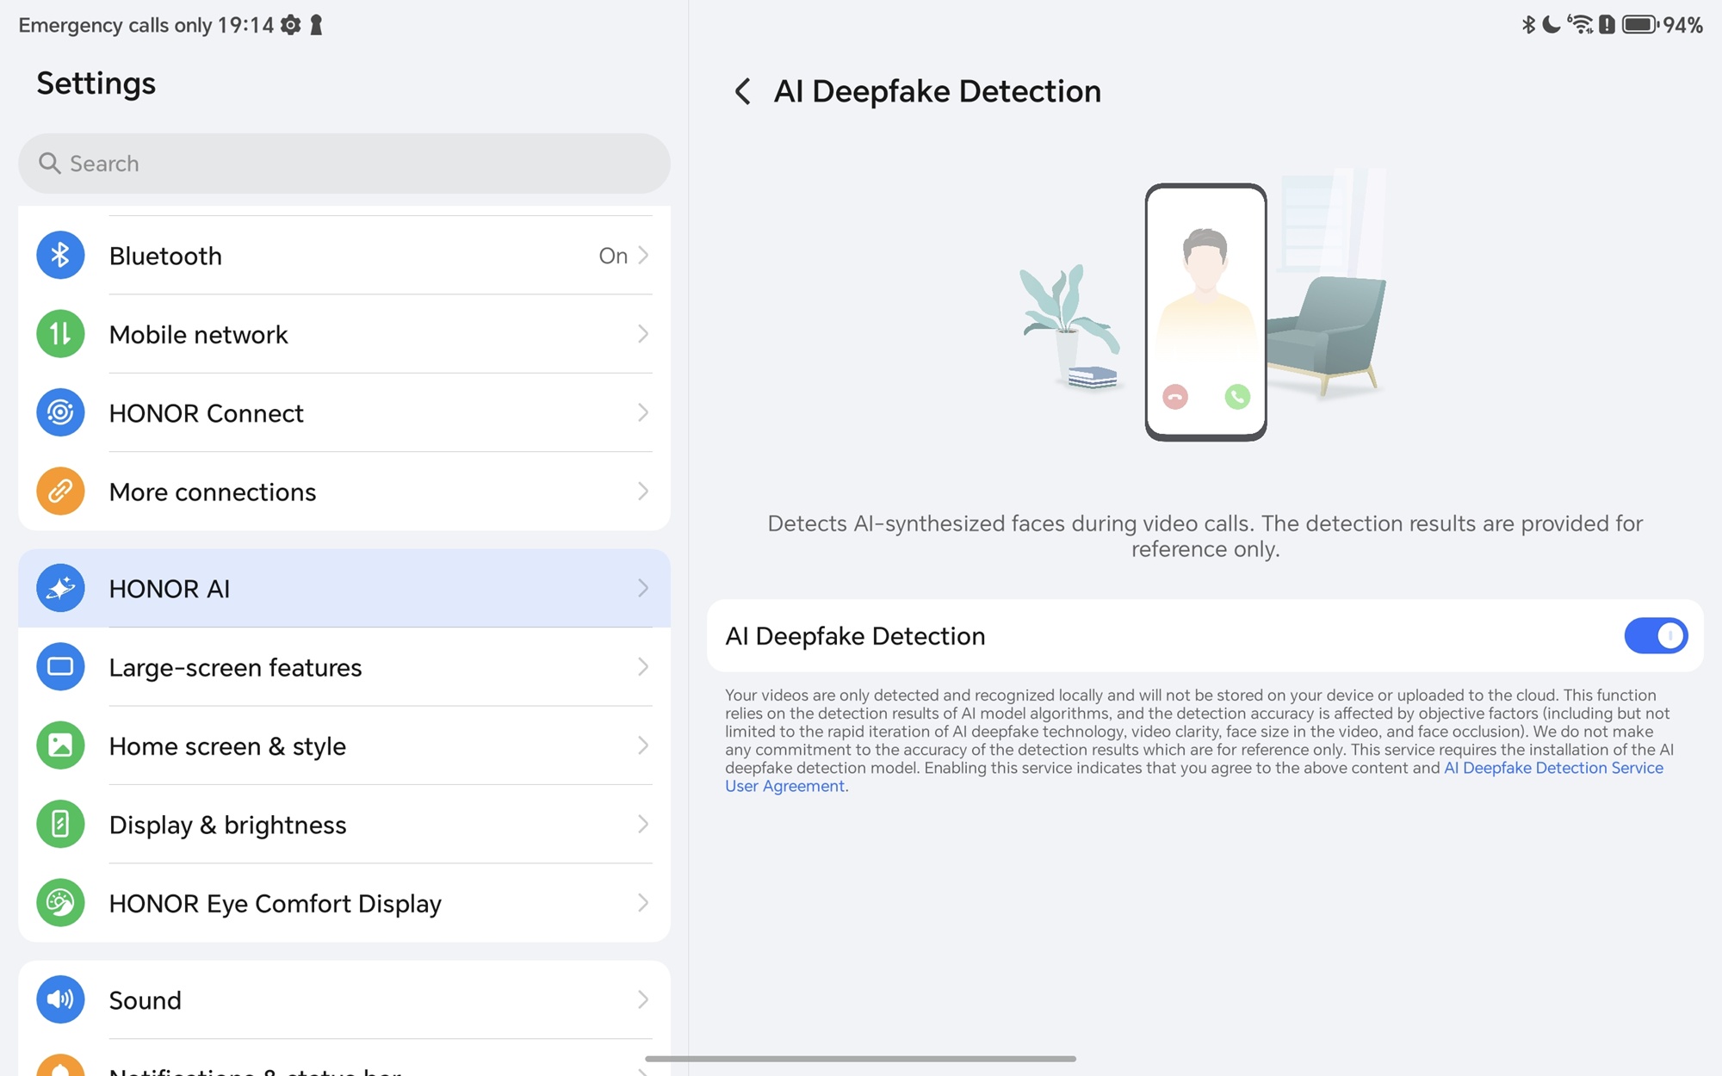Turn off AI Deepfake Detection switch
This screenshot has width=1722, height=1076.
click(1655, 636)
